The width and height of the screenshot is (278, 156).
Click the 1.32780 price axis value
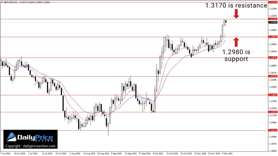click(x=273, y=8)
